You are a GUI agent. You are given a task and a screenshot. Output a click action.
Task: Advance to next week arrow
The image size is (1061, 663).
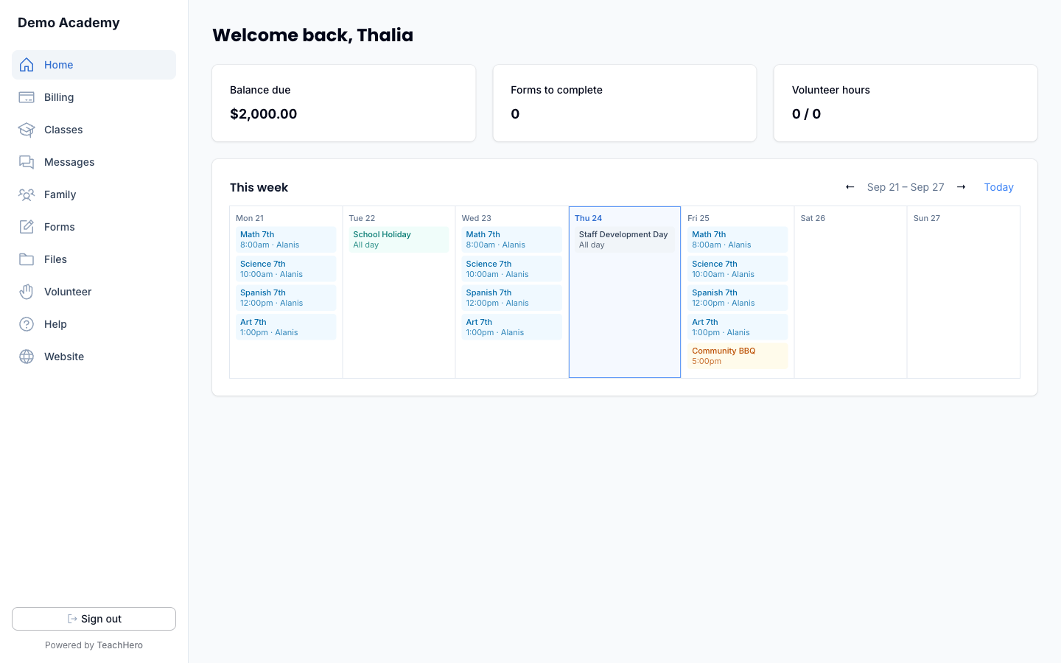click(x=961, y=187)
